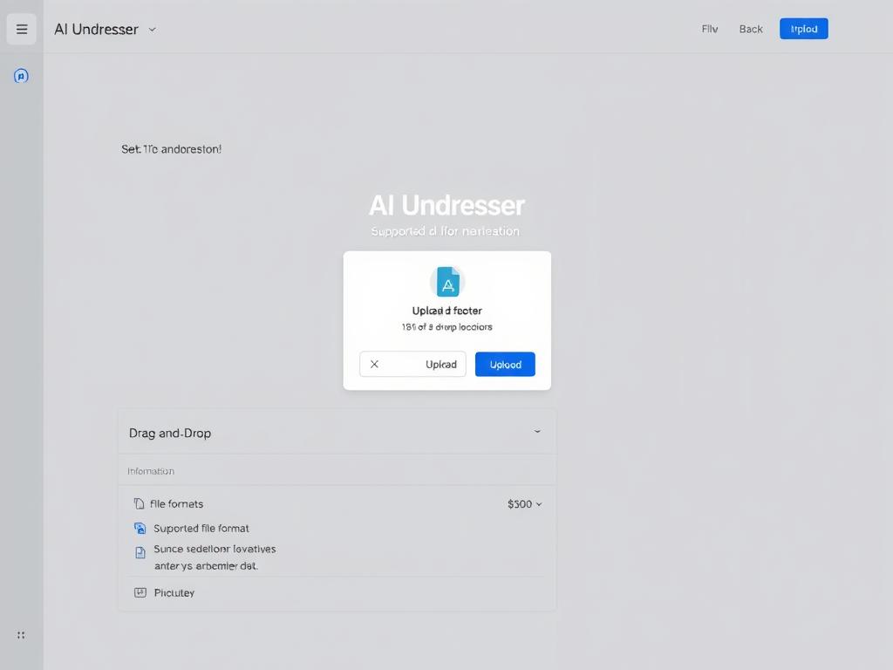Open the AI Undresser title dropdown
Screen dimensions: 893x670
(x=152, y=29)
